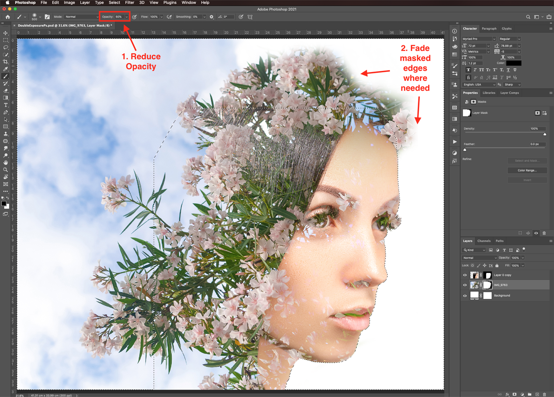This screenshot has width=554, height=397.
Task: Hide the IMG_9763 layer
Action: (x=465, y=285)
